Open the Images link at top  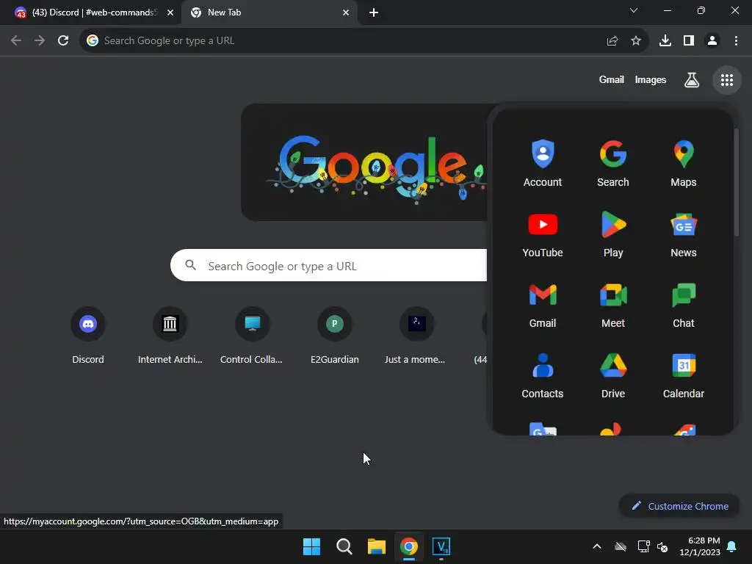tap(651, 79)
